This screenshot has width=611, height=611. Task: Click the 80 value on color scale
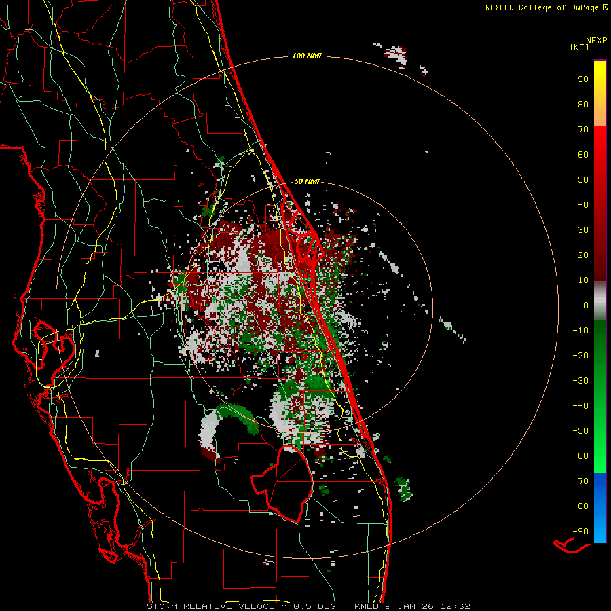583,105
